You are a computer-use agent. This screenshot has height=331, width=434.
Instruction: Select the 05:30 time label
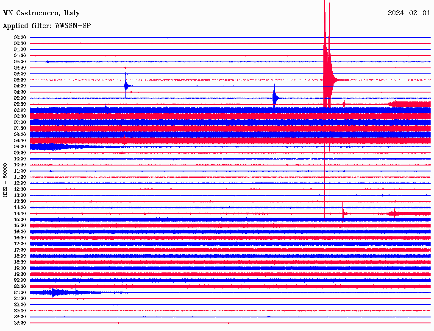pyautogui.click(x=20, y=104)
